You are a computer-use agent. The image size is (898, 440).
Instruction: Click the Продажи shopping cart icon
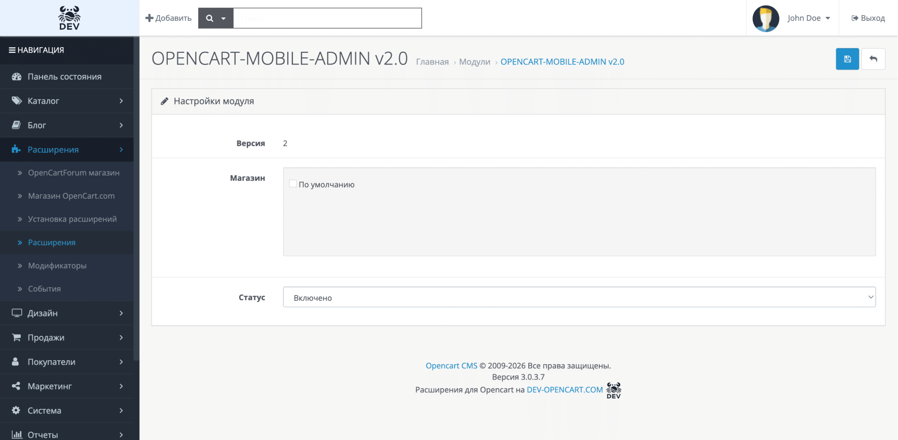[16, 337]
